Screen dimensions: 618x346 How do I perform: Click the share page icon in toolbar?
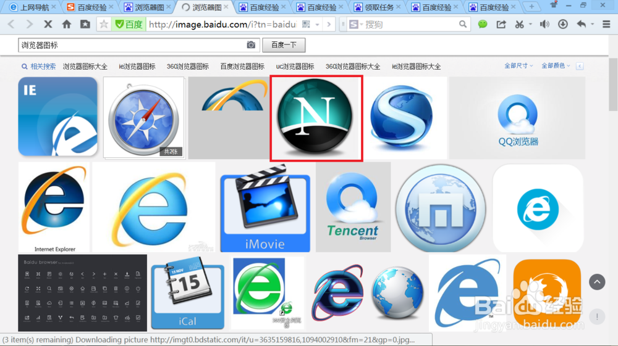click(x=501, y=25)
